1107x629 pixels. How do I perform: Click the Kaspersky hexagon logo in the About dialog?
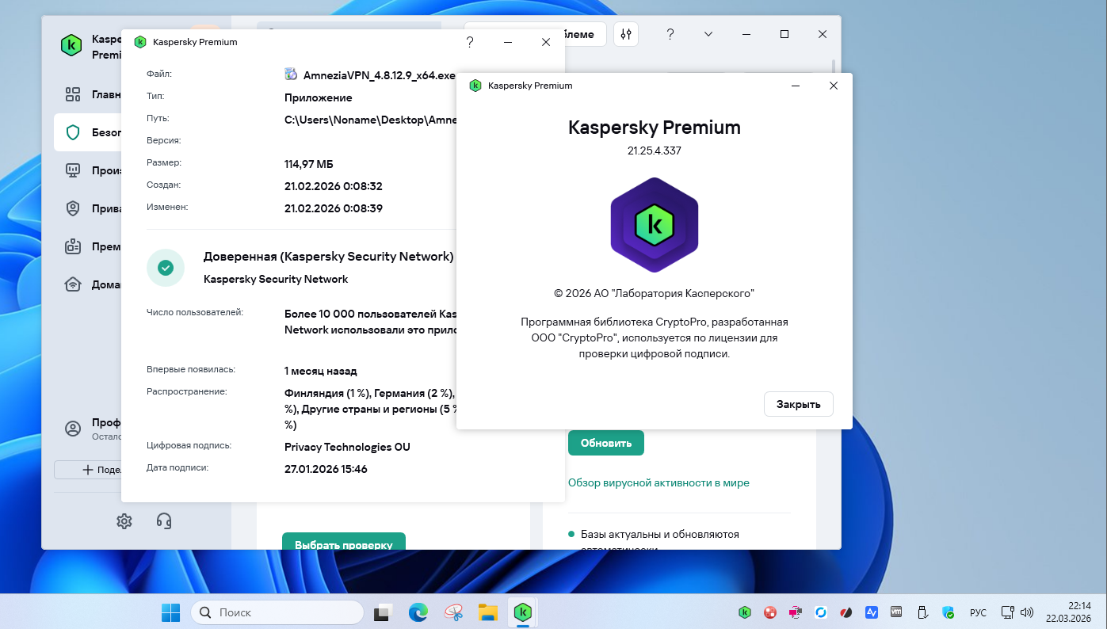click(x=655, y=225)
